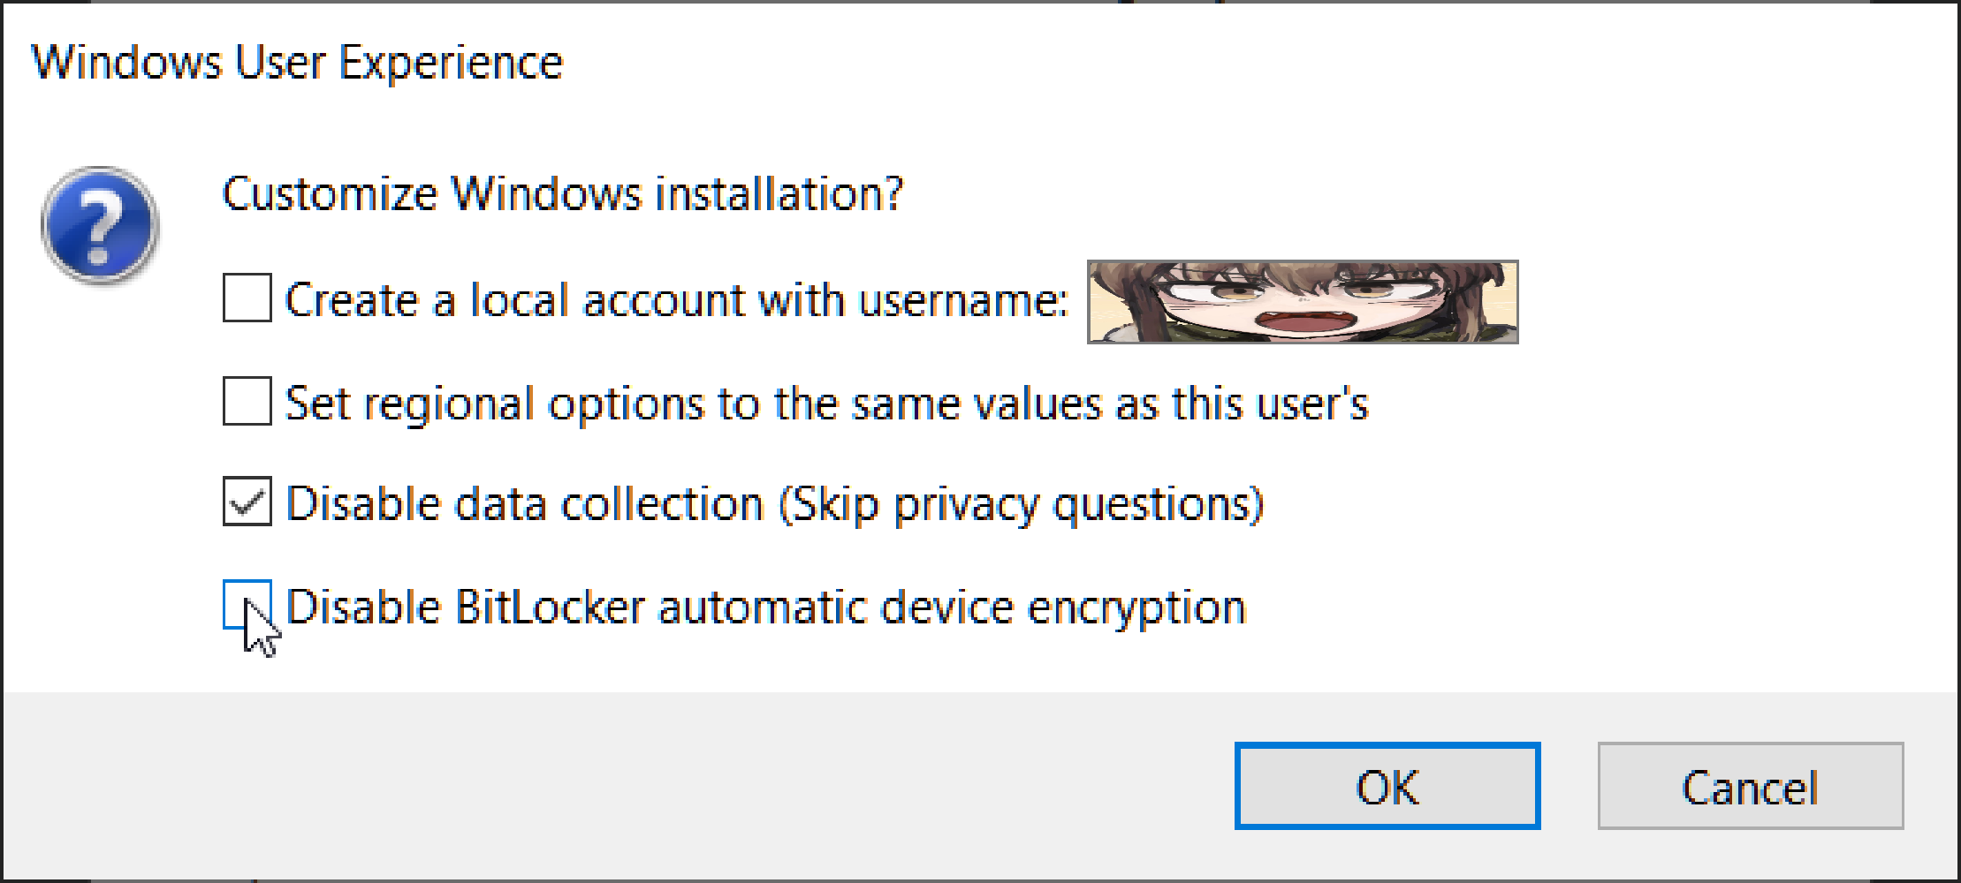Image resolution: width=1961 pixels, height=883 pixels.
Task: Click the 'Set regional options' label text
Action: click(x=827, y=404)
